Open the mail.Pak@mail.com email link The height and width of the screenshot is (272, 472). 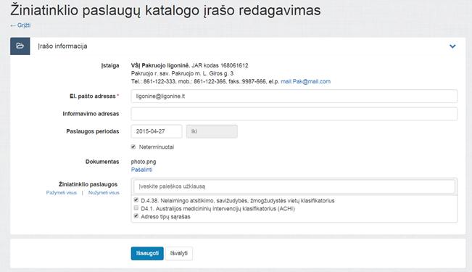pos(305,81)
